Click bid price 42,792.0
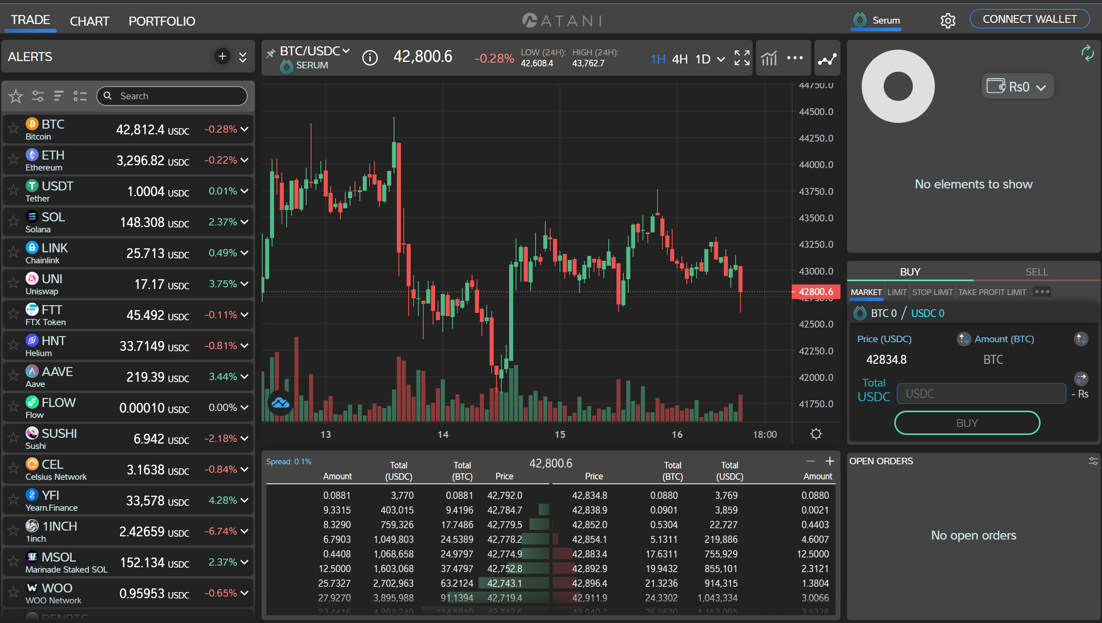This screenshot has width=1102, height=623. pyautogui.click(x=504, y=495)
